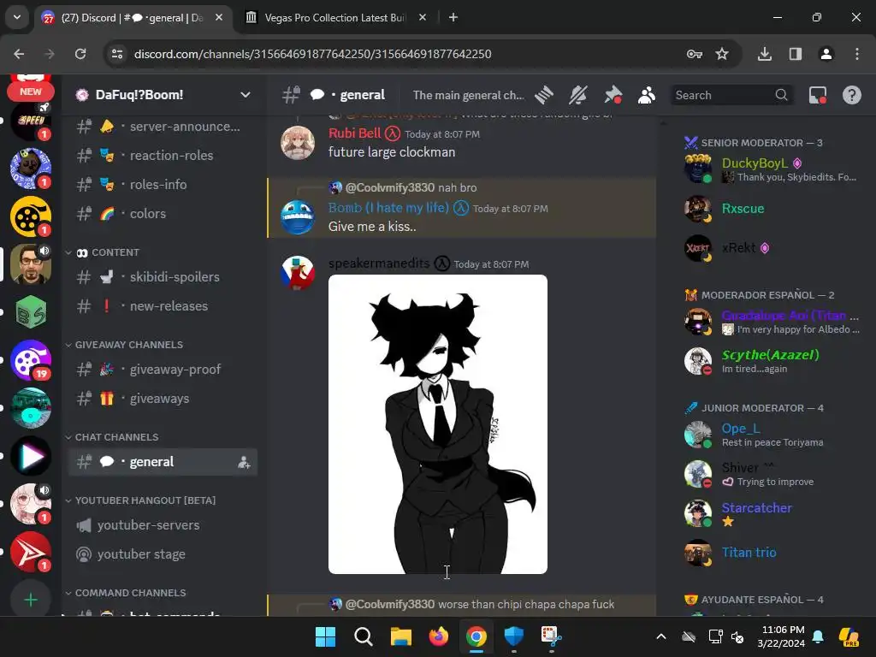This screenshot has height=657, width=876.
Task: Open DuckyBoyL member profile
Action: pos(772,169)
